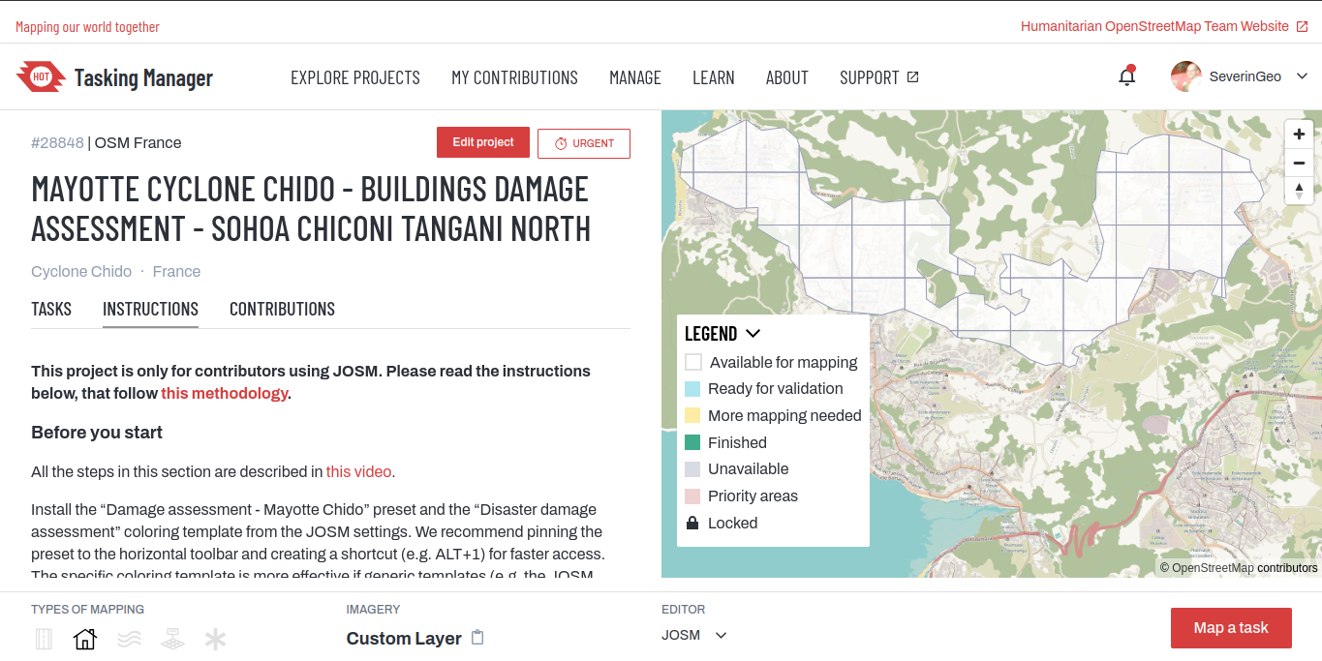Click the 'Before you start' heading
1322x661 pixels.
pos(97,433)
